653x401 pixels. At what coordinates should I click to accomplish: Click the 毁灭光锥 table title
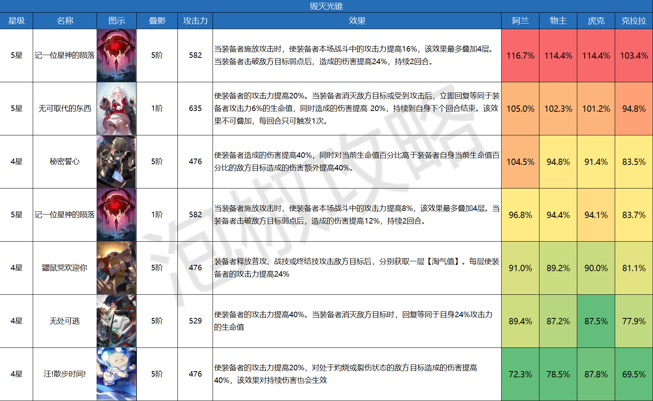[326, 6]
